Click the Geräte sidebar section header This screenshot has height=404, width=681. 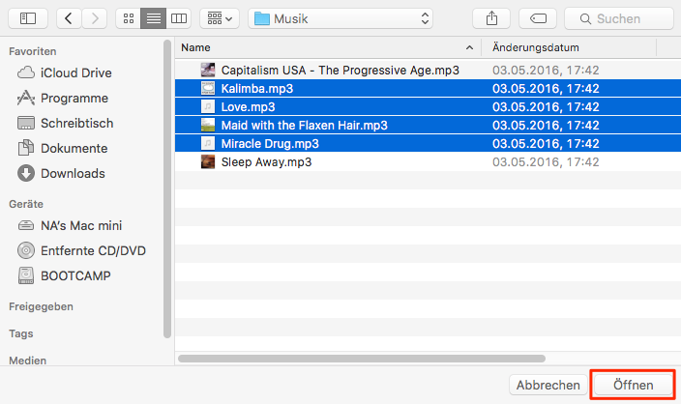26,204
